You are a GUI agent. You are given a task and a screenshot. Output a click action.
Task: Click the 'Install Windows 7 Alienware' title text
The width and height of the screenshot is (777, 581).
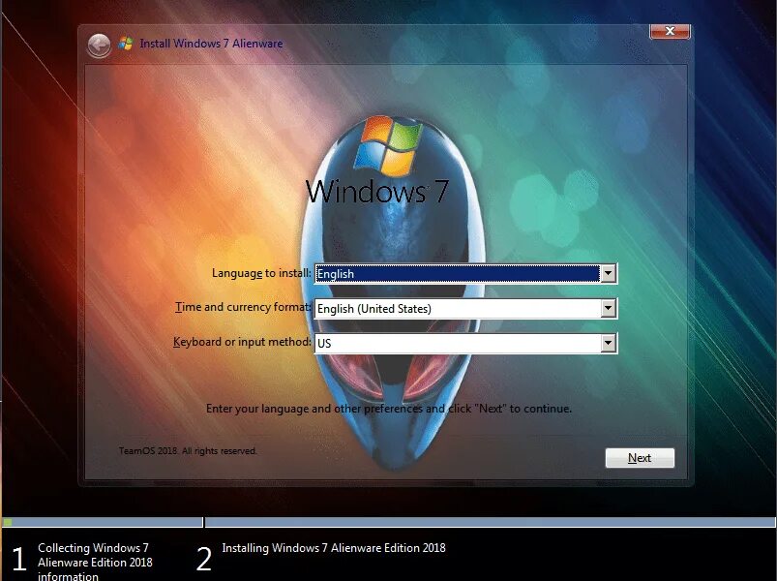[x=211, y=44]
